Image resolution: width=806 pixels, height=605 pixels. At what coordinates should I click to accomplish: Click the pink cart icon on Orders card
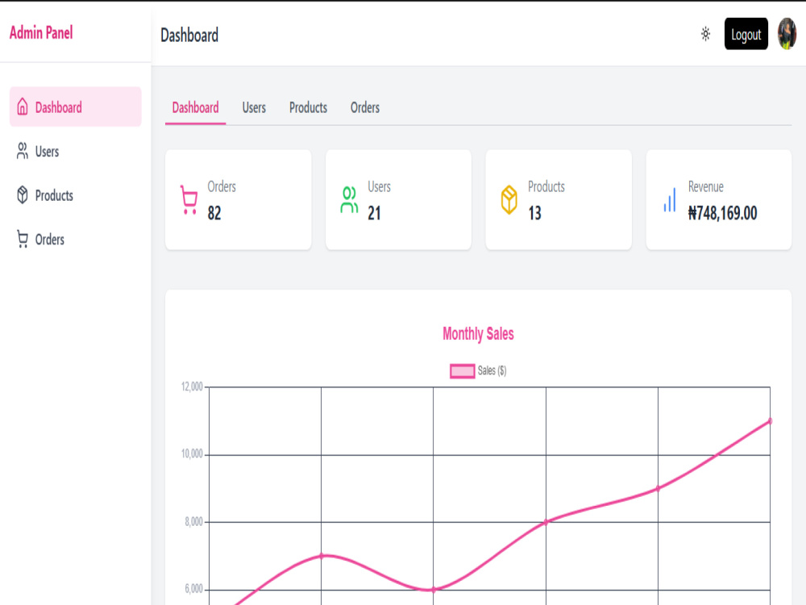click(189, 199)
